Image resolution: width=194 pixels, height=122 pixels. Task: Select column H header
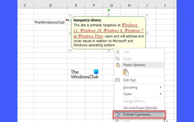click(x=129, y=6)
